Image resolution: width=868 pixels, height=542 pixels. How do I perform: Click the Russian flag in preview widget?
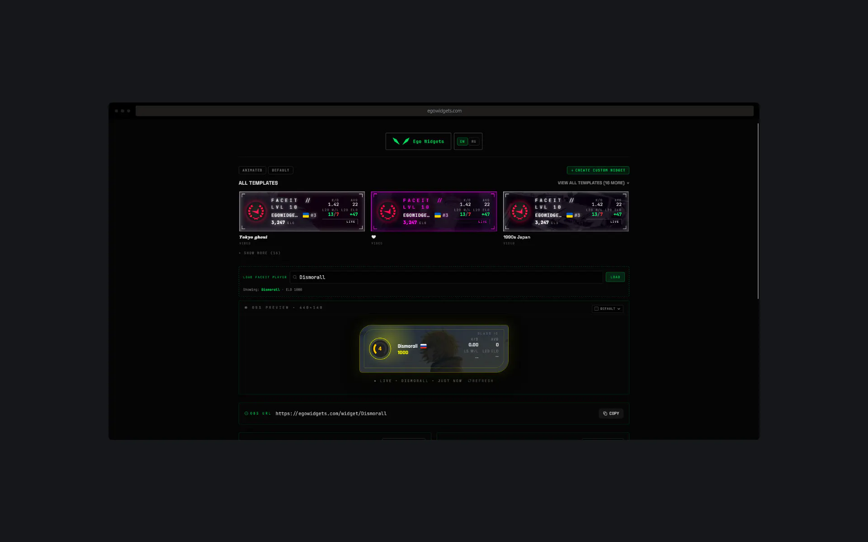(424, 346)
